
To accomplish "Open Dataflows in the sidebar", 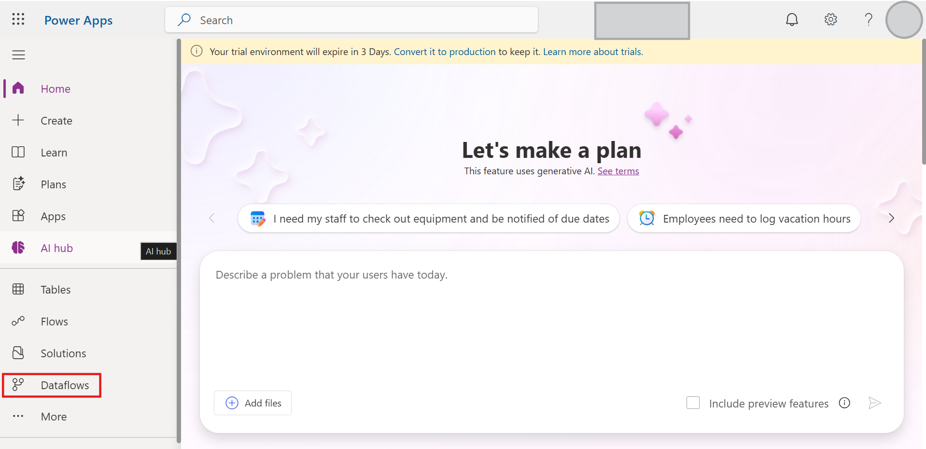I will point(65,385).
